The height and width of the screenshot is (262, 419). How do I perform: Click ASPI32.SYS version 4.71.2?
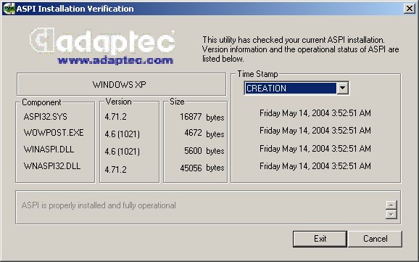(x=116, y=117)
